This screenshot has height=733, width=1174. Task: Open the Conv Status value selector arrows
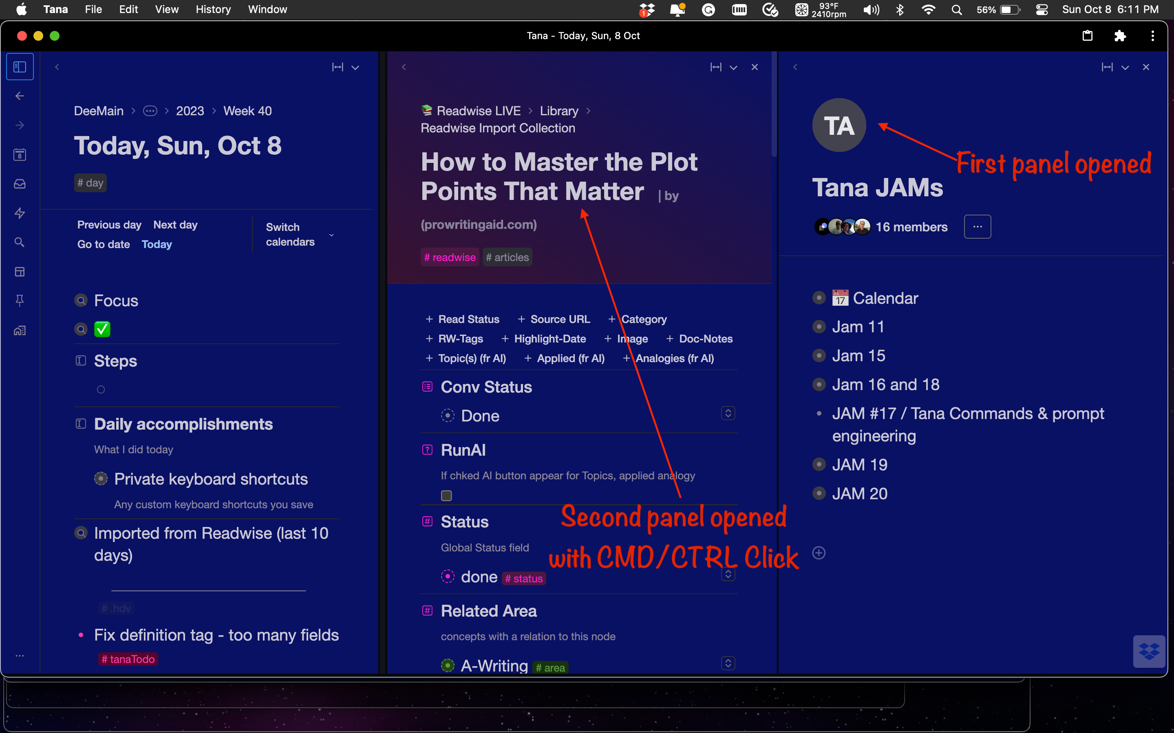point(728,413)
